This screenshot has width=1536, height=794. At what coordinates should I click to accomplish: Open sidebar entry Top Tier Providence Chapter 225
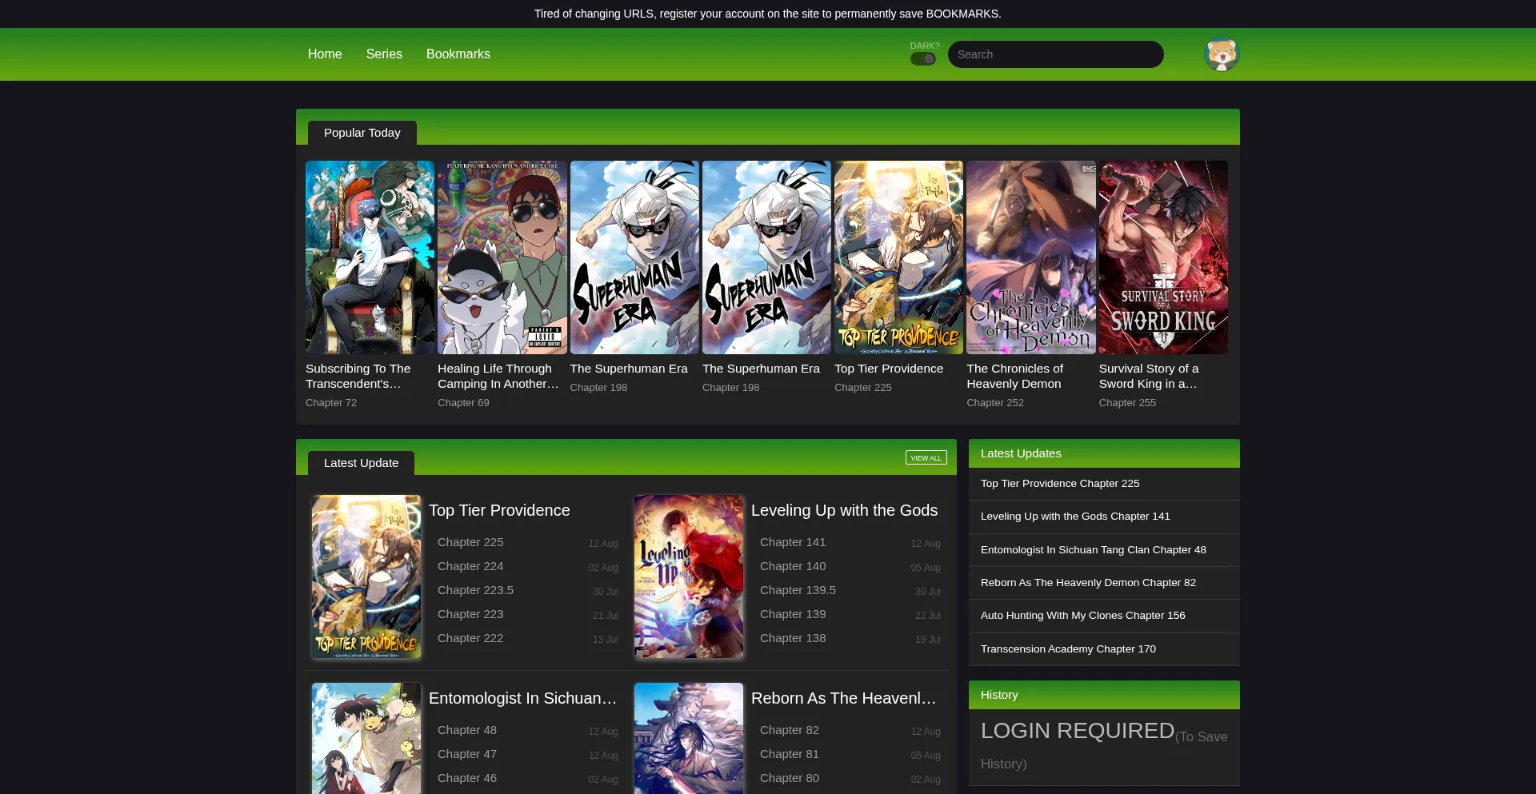pyautogui.click(x=1060, y=484)
